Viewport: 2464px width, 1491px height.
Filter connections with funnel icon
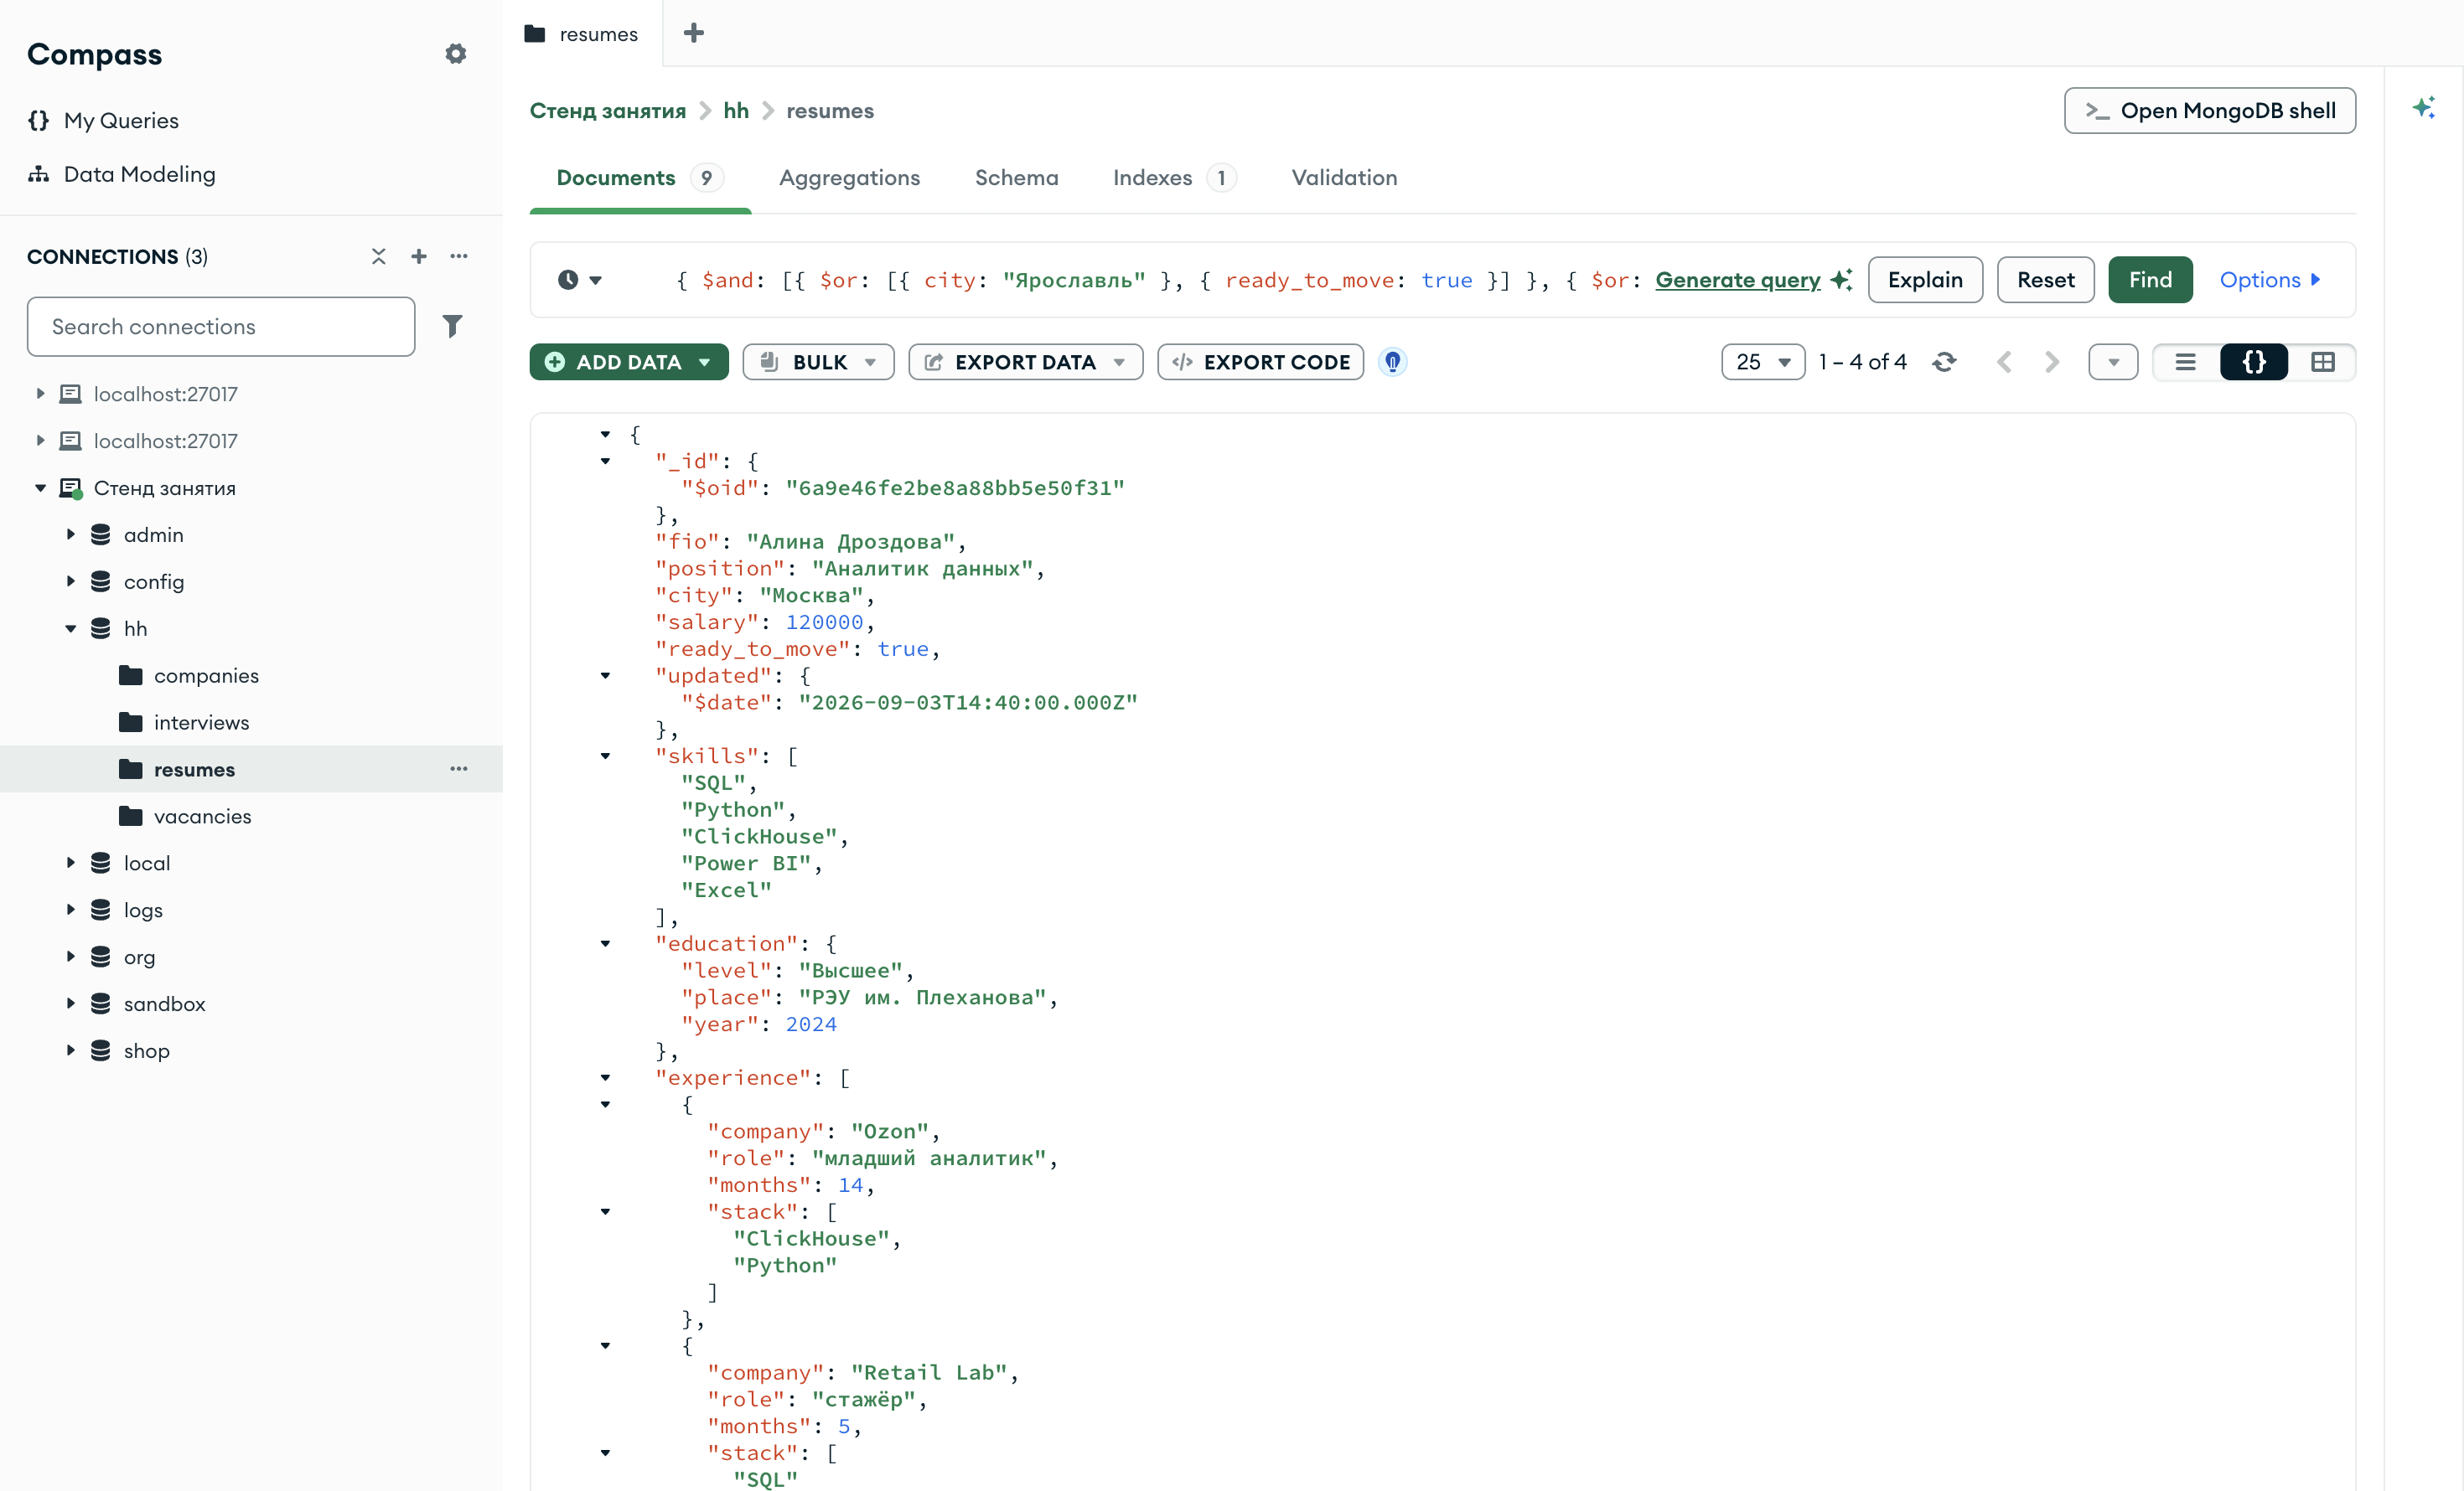[x=452, y=326]
